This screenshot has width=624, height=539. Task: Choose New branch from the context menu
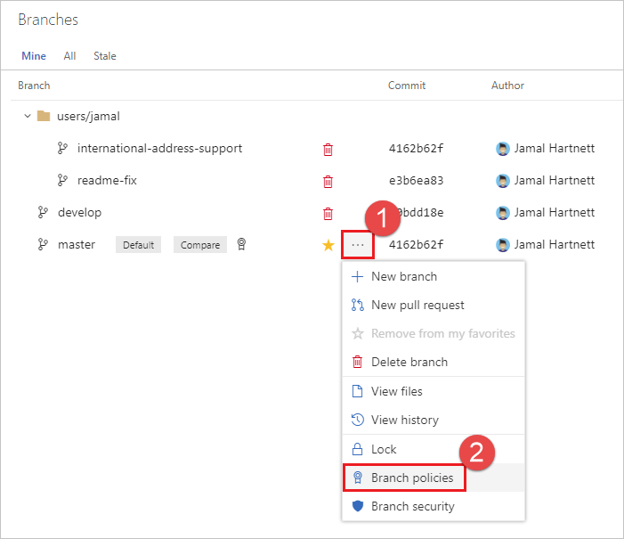click(403, 276)
